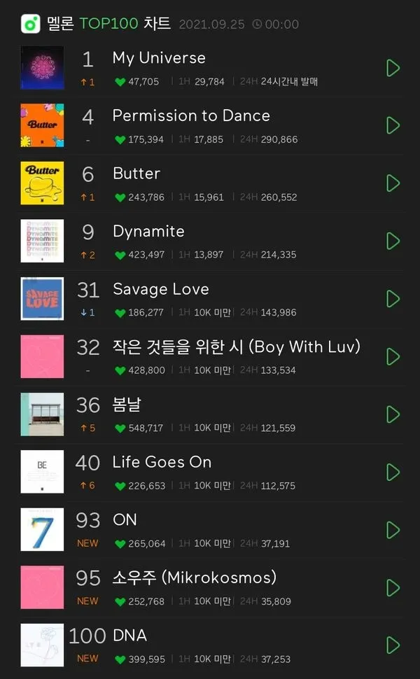This screenshot has width=420, height=679.
Task: Play the song My Universe
Action: (393, 68)
